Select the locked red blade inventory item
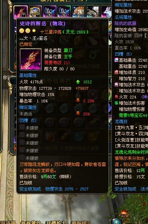Screen dimensions: 148x224 (x=21, y=12)
